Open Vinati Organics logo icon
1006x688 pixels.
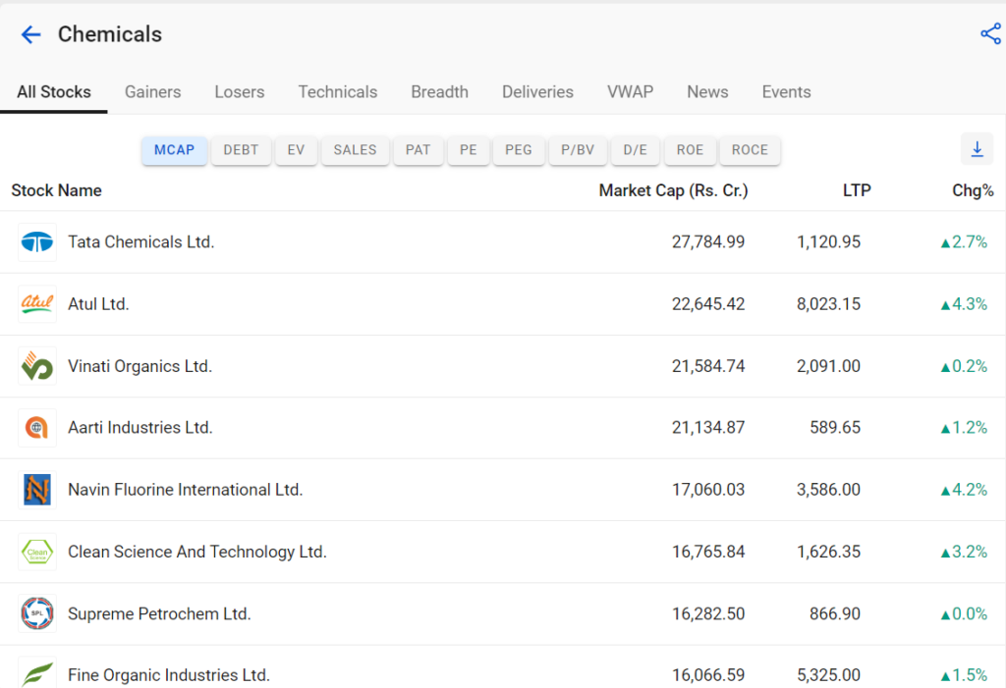point(37,366)
